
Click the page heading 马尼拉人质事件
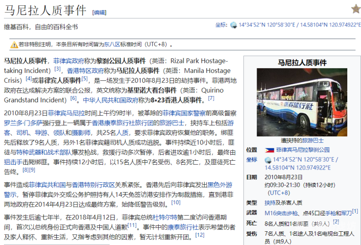tap(45, 10)
